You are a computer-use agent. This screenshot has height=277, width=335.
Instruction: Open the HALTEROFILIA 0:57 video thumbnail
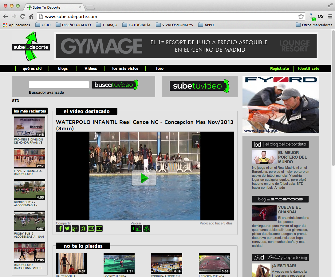coord(71,263)
